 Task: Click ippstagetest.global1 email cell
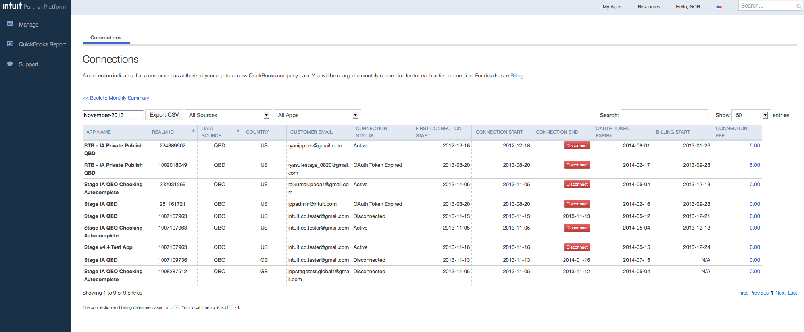click(318, 276)
